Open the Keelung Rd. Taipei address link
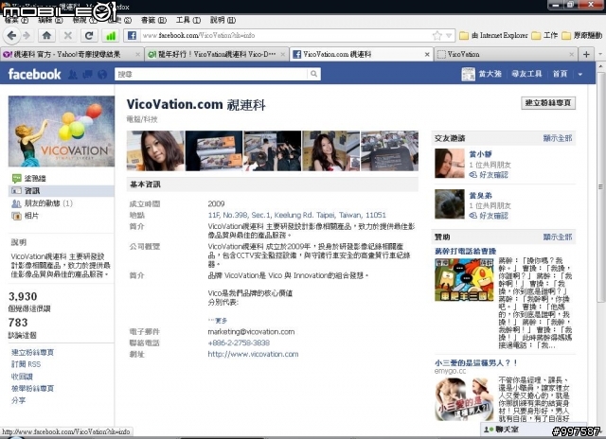The width and height of the screenshot is (606, 439). 296,215
